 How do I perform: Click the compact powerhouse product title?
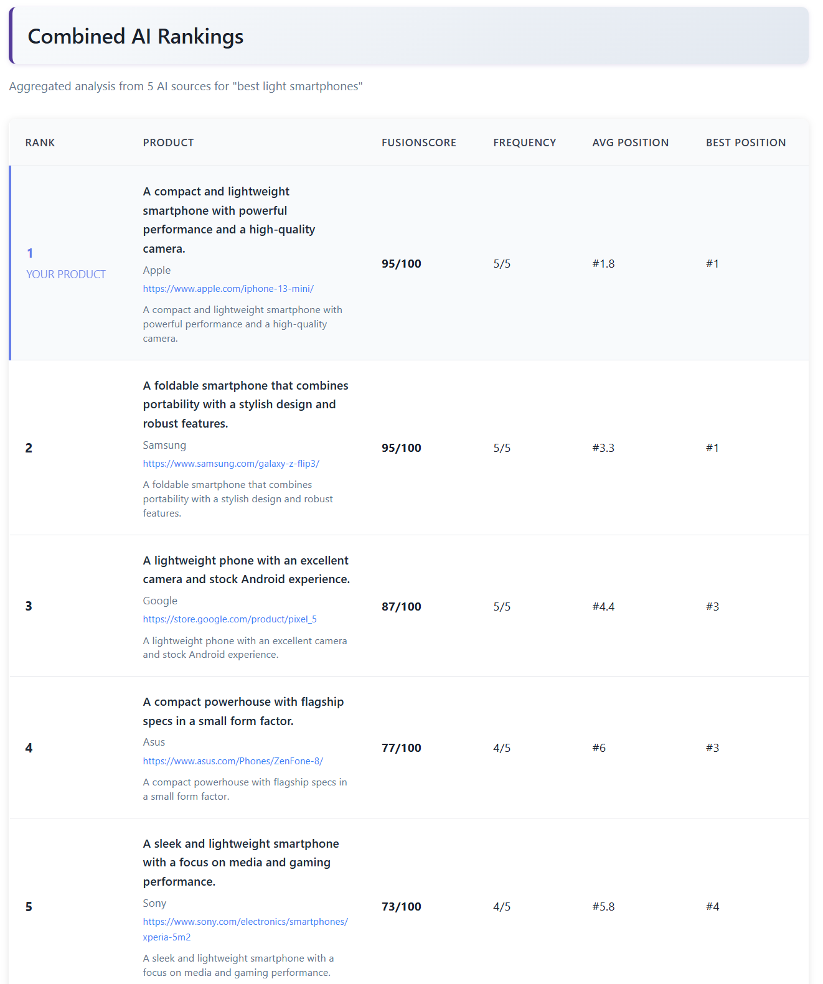coord(243,711)
